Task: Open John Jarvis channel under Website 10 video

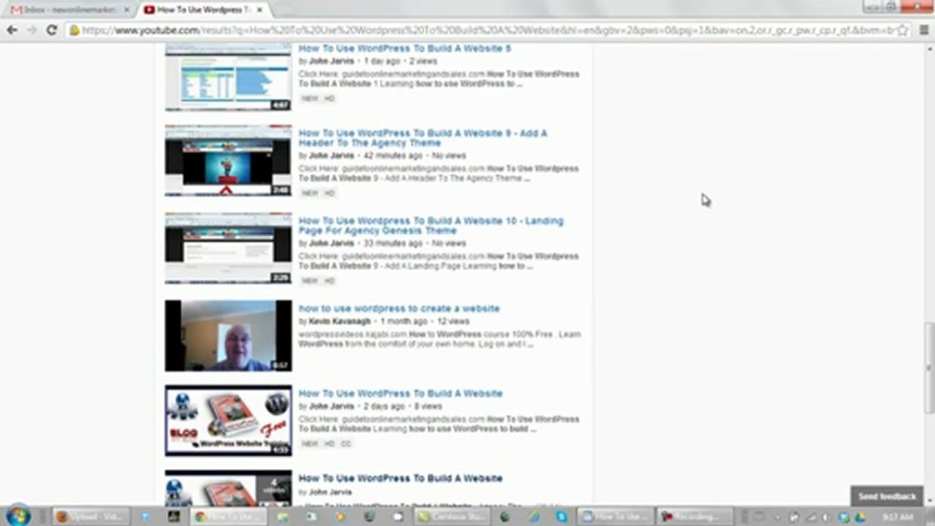Action: (x=331, y=243)
